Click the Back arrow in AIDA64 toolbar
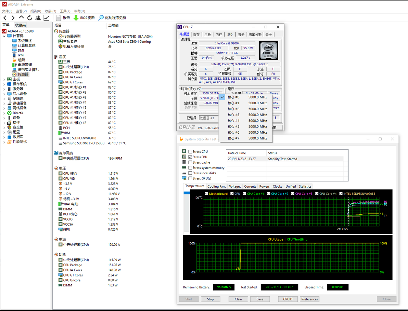408x311 pixels. click(5, 18)
